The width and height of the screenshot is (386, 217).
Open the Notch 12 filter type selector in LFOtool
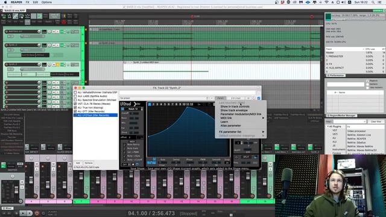click(133, 108)
